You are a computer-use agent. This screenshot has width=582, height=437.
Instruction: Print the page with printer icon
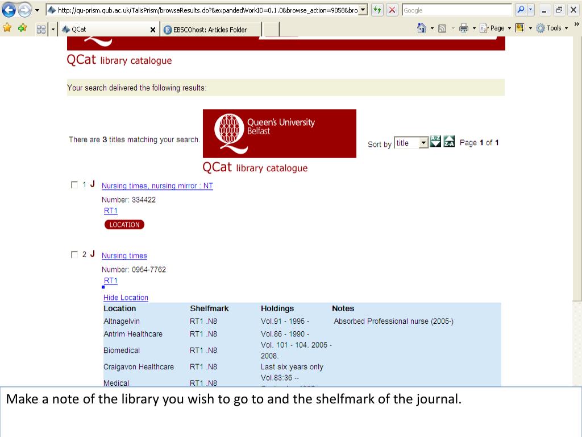click(464, 28)
